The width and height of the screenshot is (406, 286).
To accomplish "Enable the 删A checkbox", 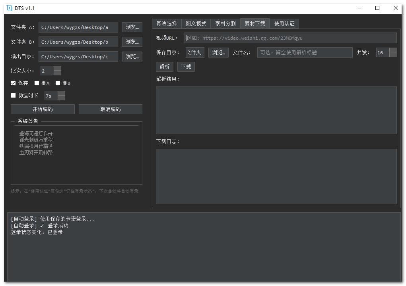I will point(37,83).
